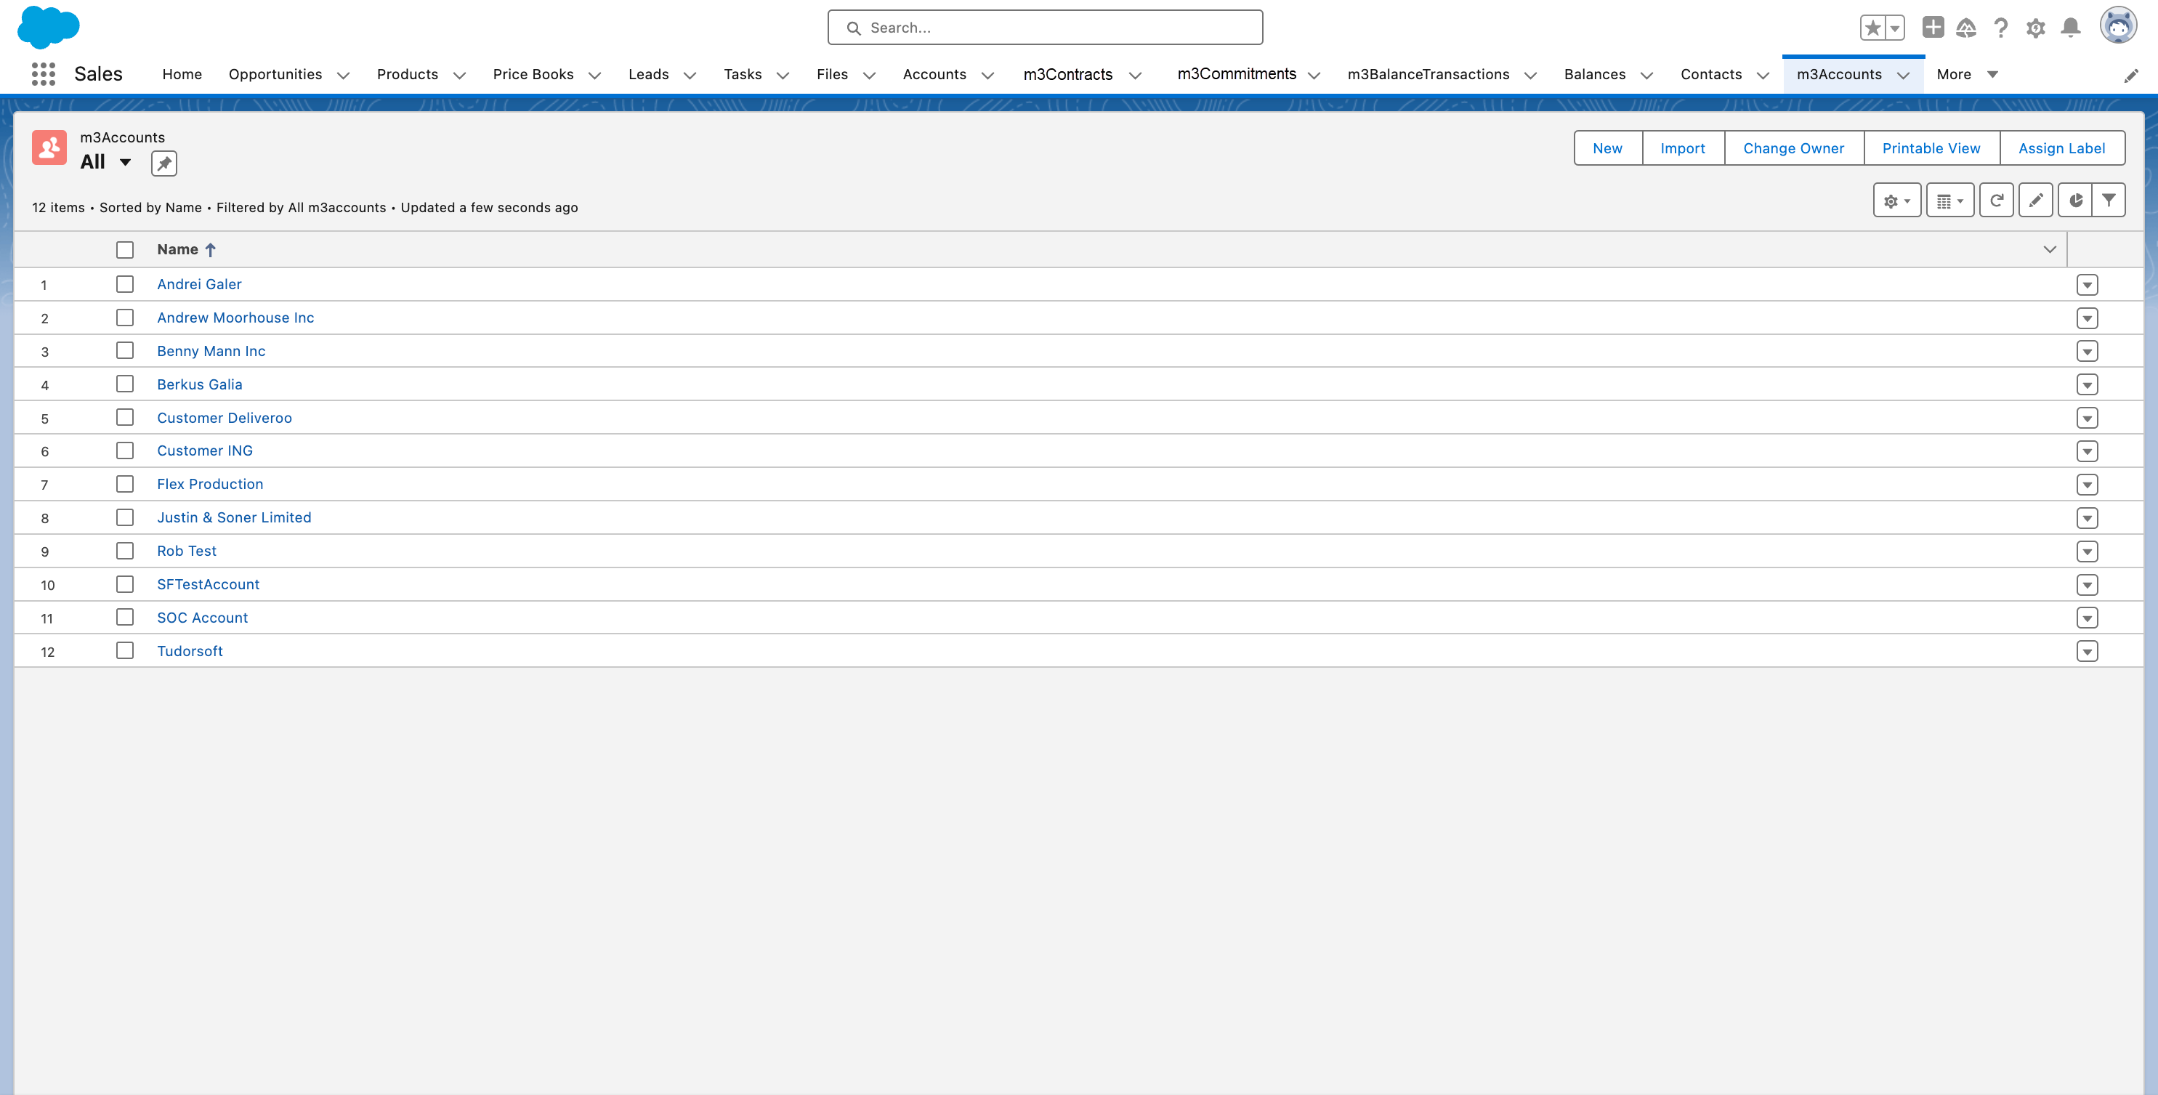Check the Justin & Soner Limited checkbox

pyautogui.click(x=125, y=518)
